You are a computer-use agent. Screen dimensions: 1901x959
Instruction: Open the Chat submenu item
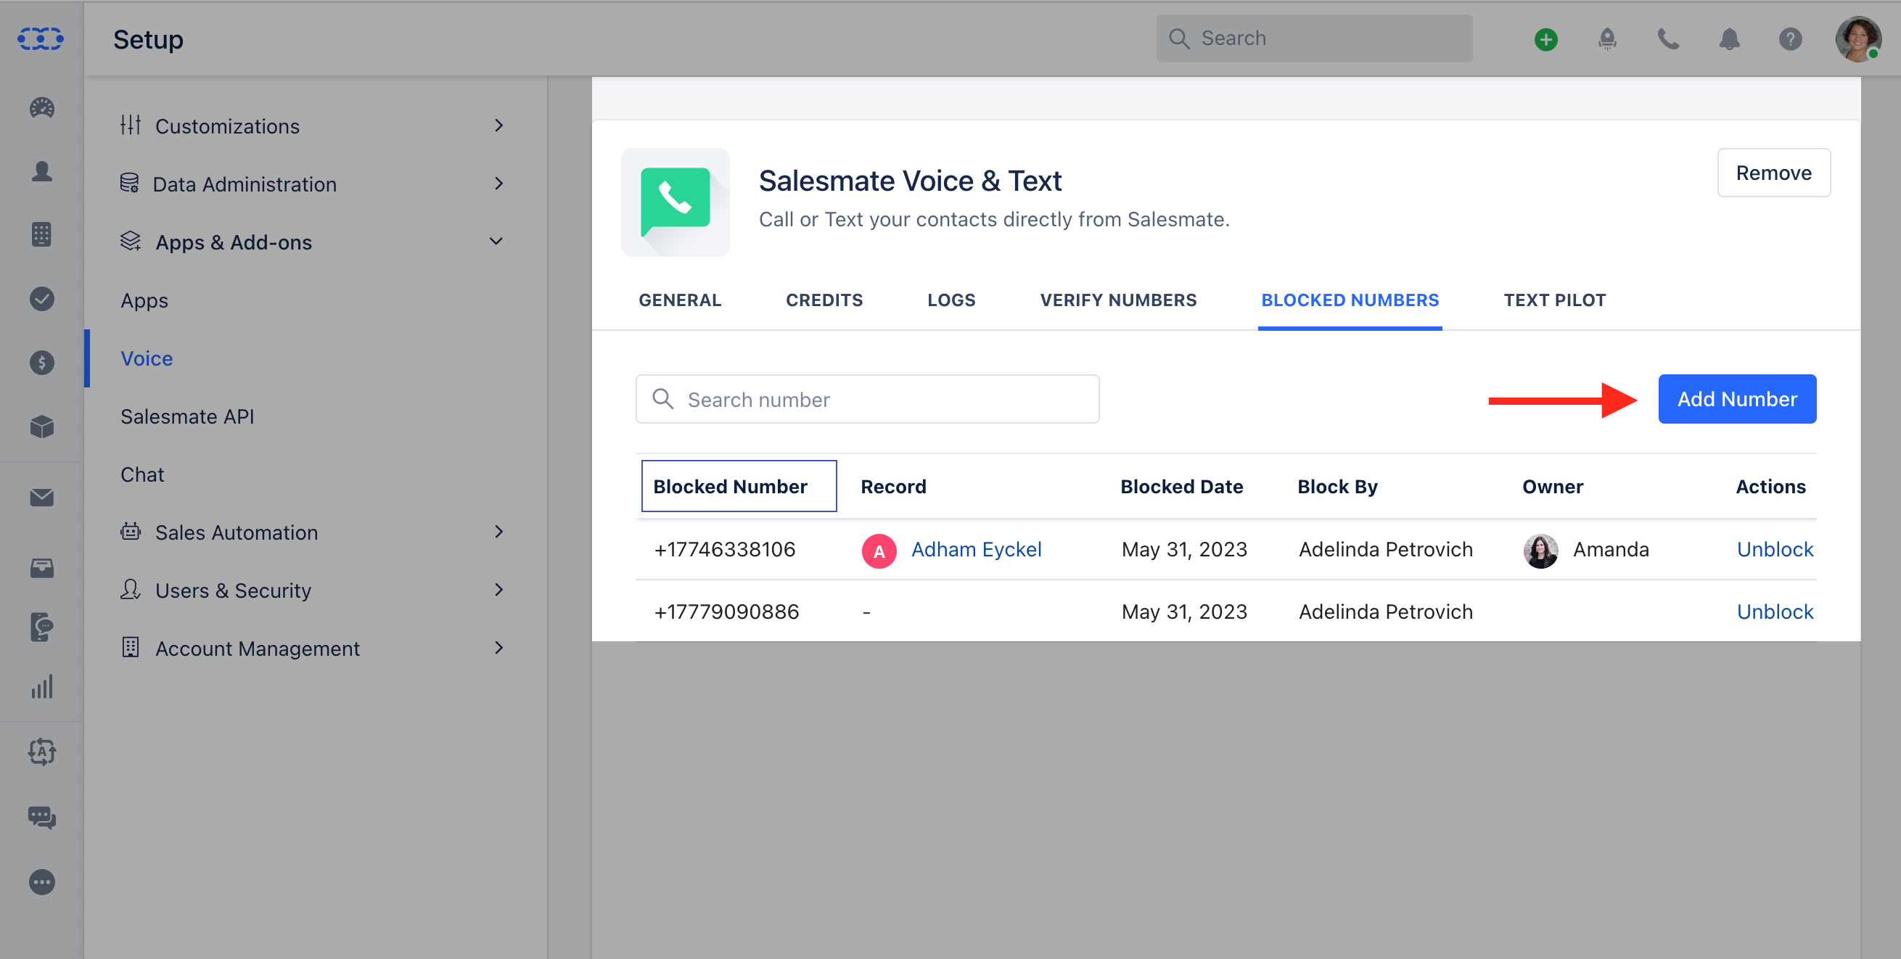click(x=142, y=474)
